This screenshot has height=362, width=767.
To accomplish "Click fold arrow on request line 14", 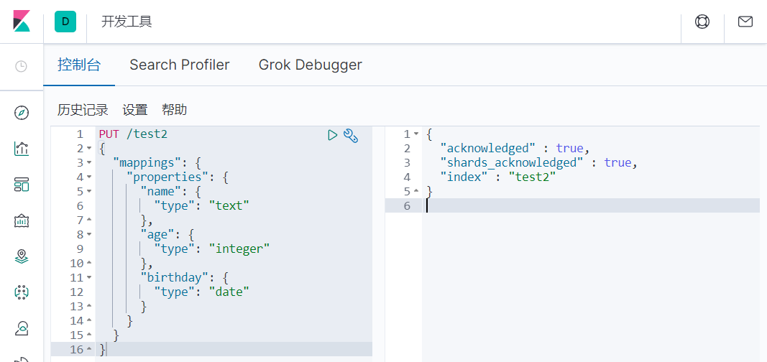I will click(89, 321).
